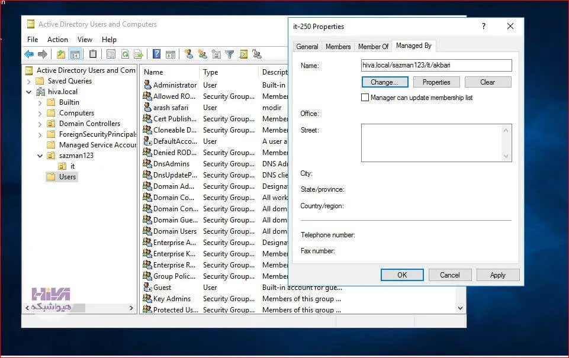The image size is (569, 358).
Task: Click the Filter funnel toolbar icon
Action: tap(229, 54)
